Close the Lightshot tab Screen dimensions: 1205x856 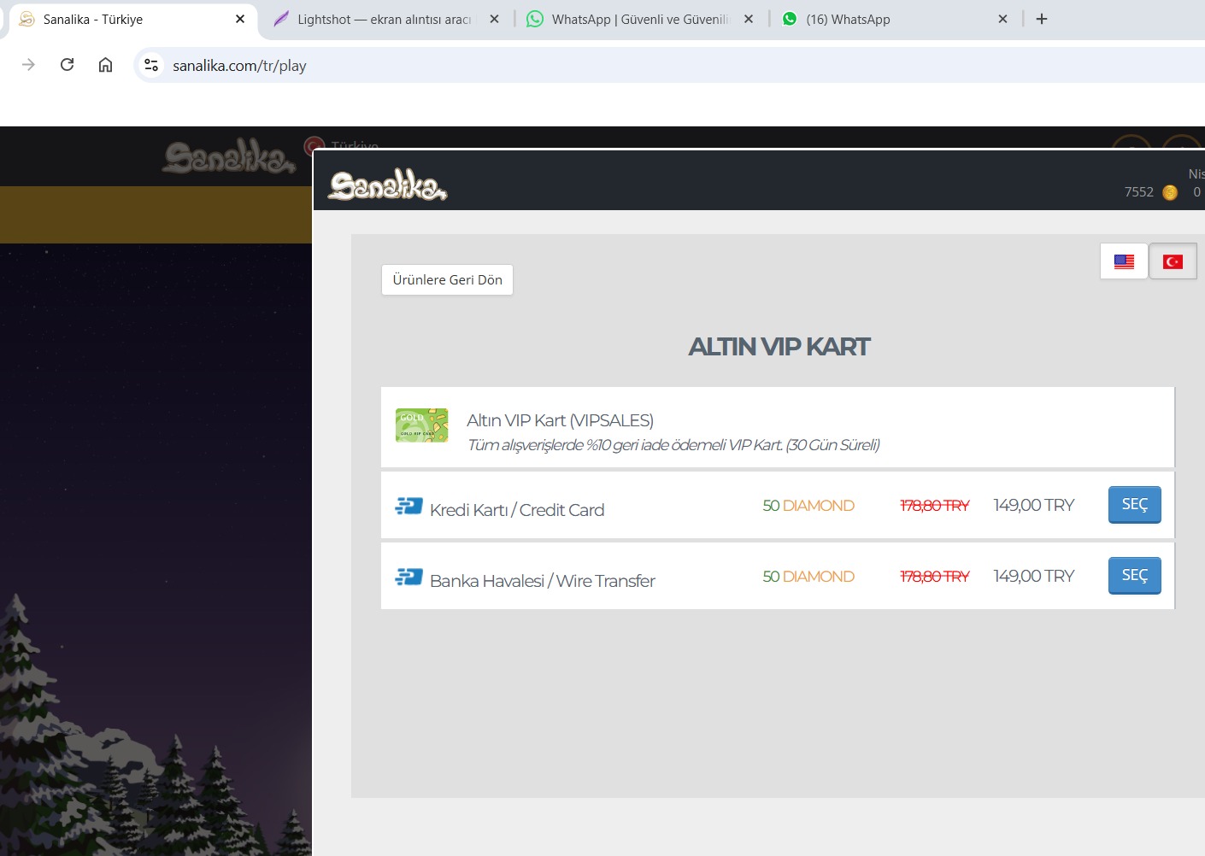point(494,19)
